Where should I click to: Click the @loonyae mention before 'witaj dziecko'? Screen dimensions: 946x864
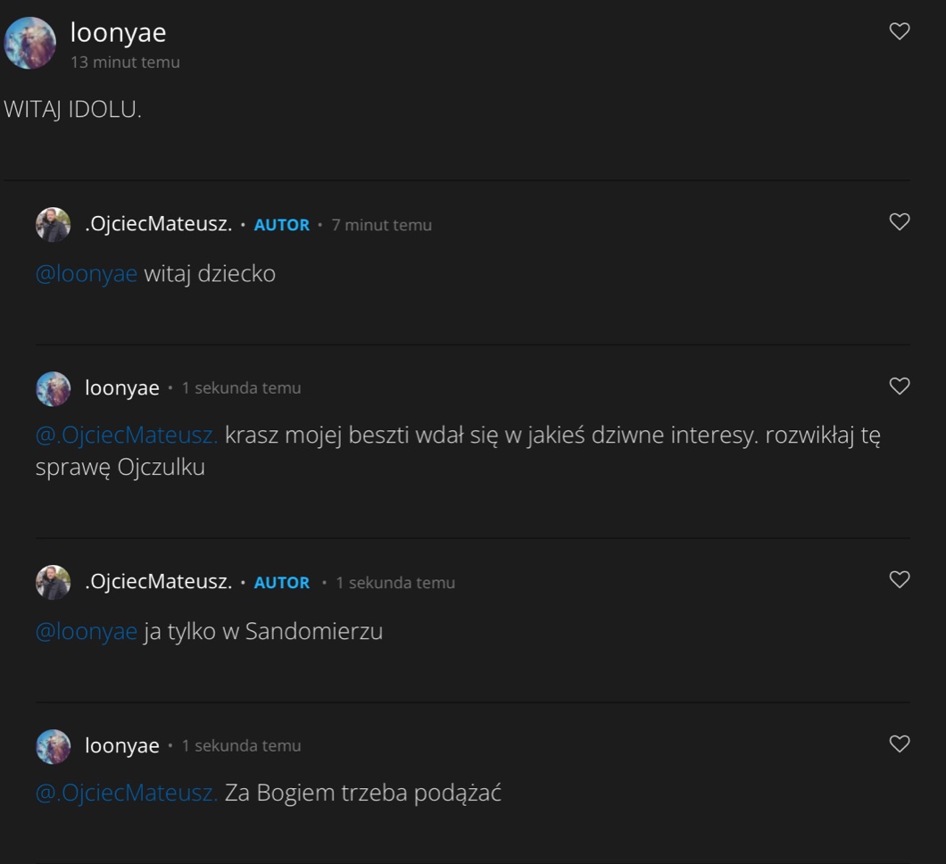tap(87, 274)
